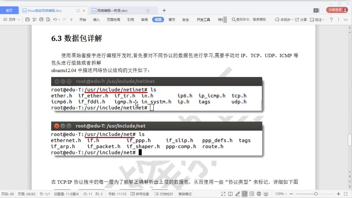Switch to writing mode pen icon
The width and height of the screenshot is (352, 198).
click(x=238, y=194)
